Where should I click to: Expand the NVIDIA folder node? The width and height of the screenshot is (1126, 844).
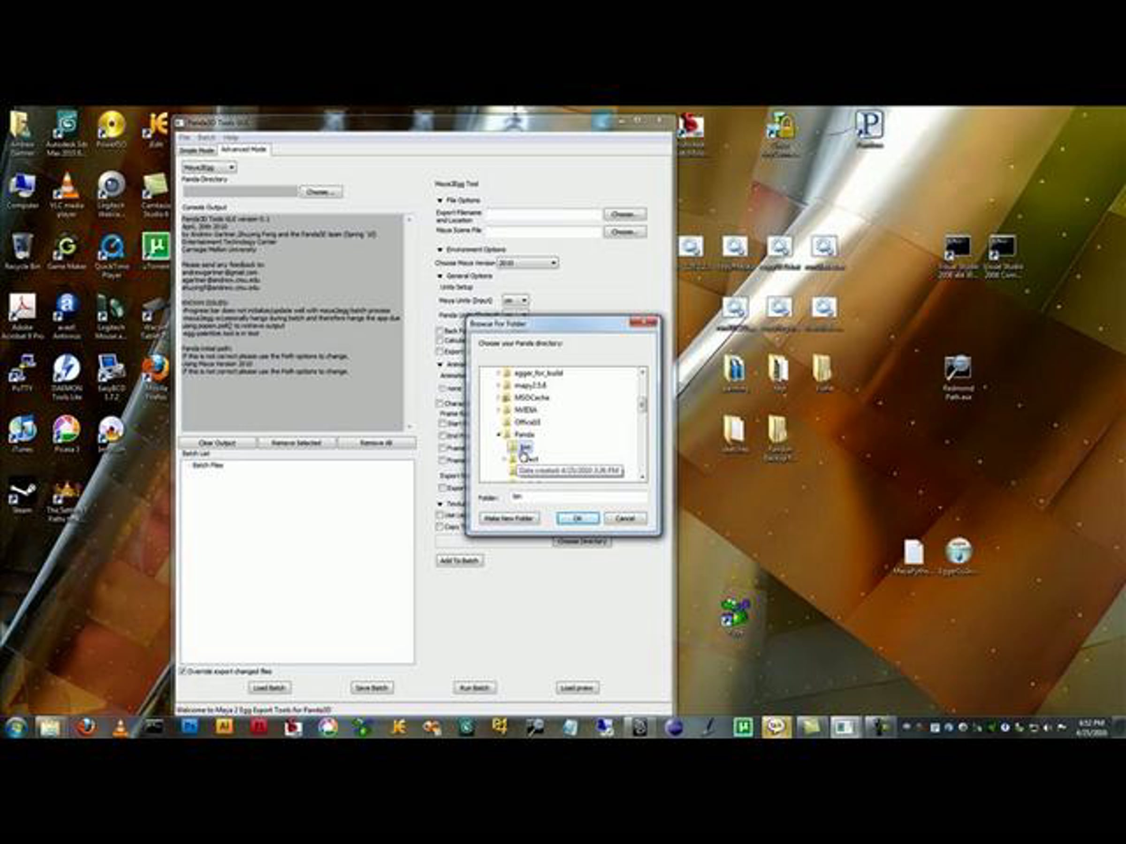(499, 409)
